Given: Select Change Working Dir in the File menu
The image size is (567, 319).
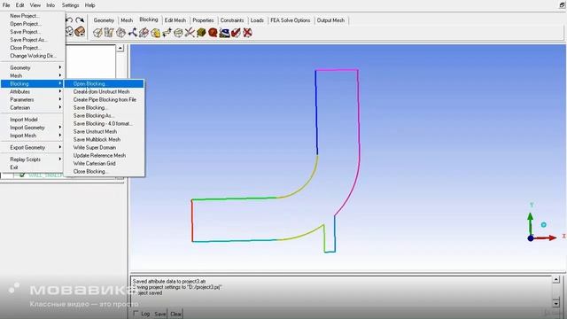Looking at the screenshot, I should (x=33, y=55).
